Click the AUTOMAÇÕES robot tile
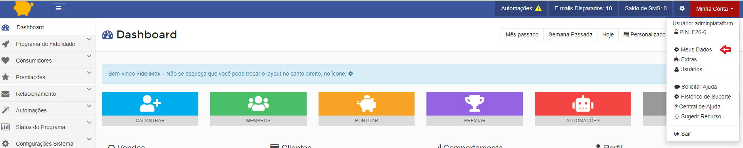The image size is (743, 148). [583, 109]
